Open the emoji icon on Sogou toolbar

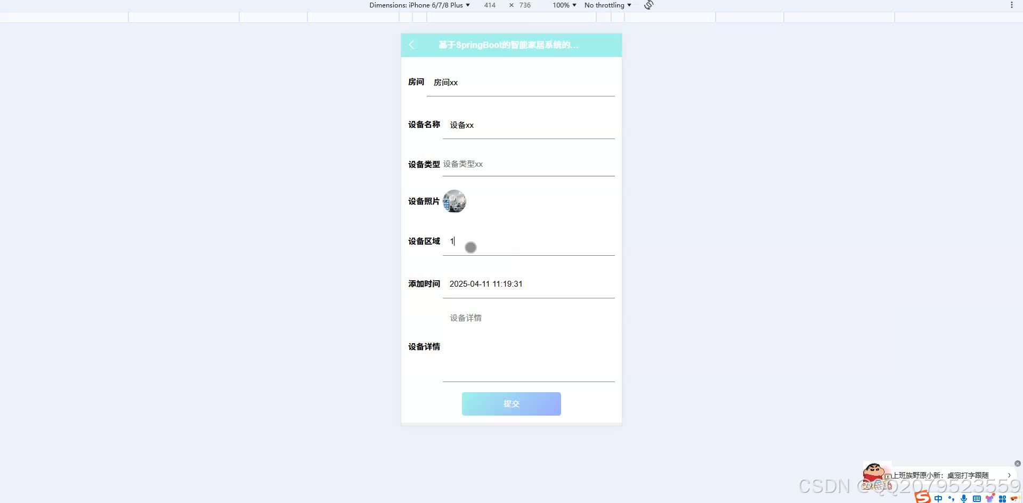[x=1015, y=499]
